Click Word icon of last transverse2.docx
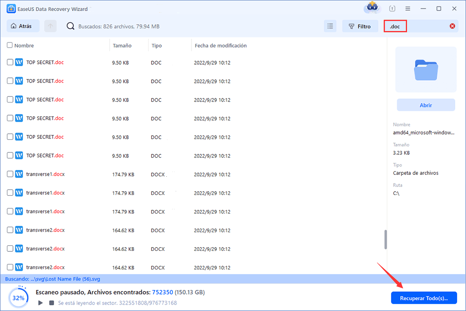Image resolution: width=466 pixels, height=311 pixels. click(19, 267)
